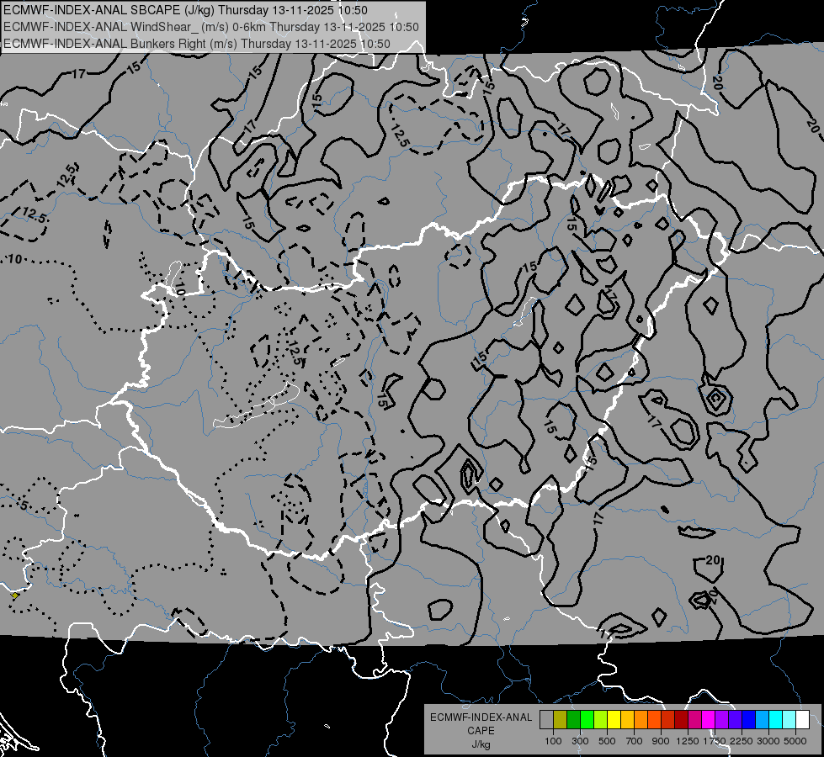Viewport: 824px width, 757px height.
Task: Click the legend's ECMWF-INDEX-ANAL heading
Action: click(481, 717)
